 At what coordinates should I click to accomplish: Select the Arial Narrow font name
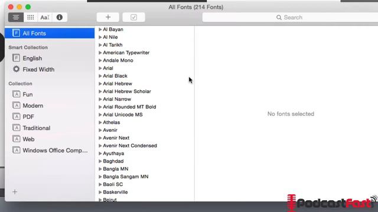coord(117,99)
